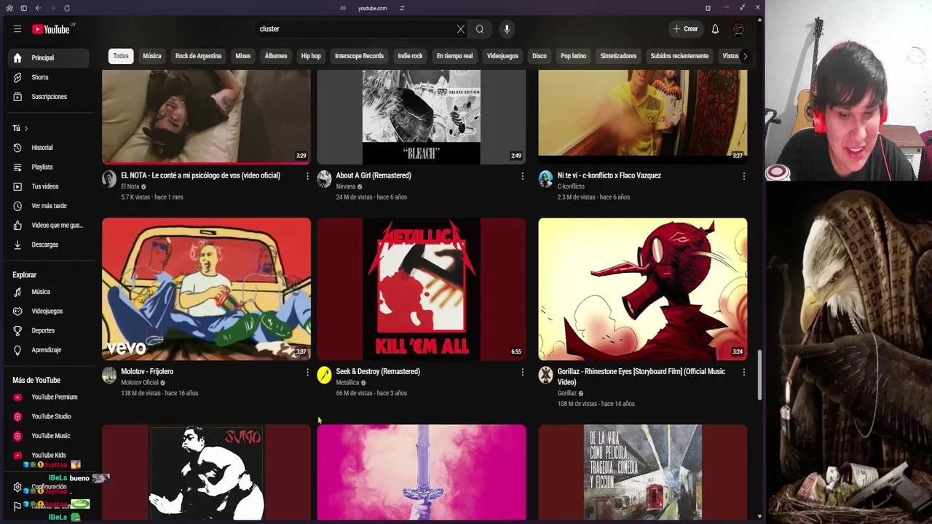The image size is (932, 524).
Task: Run search with the magnifier button
Action: [480, 29]
